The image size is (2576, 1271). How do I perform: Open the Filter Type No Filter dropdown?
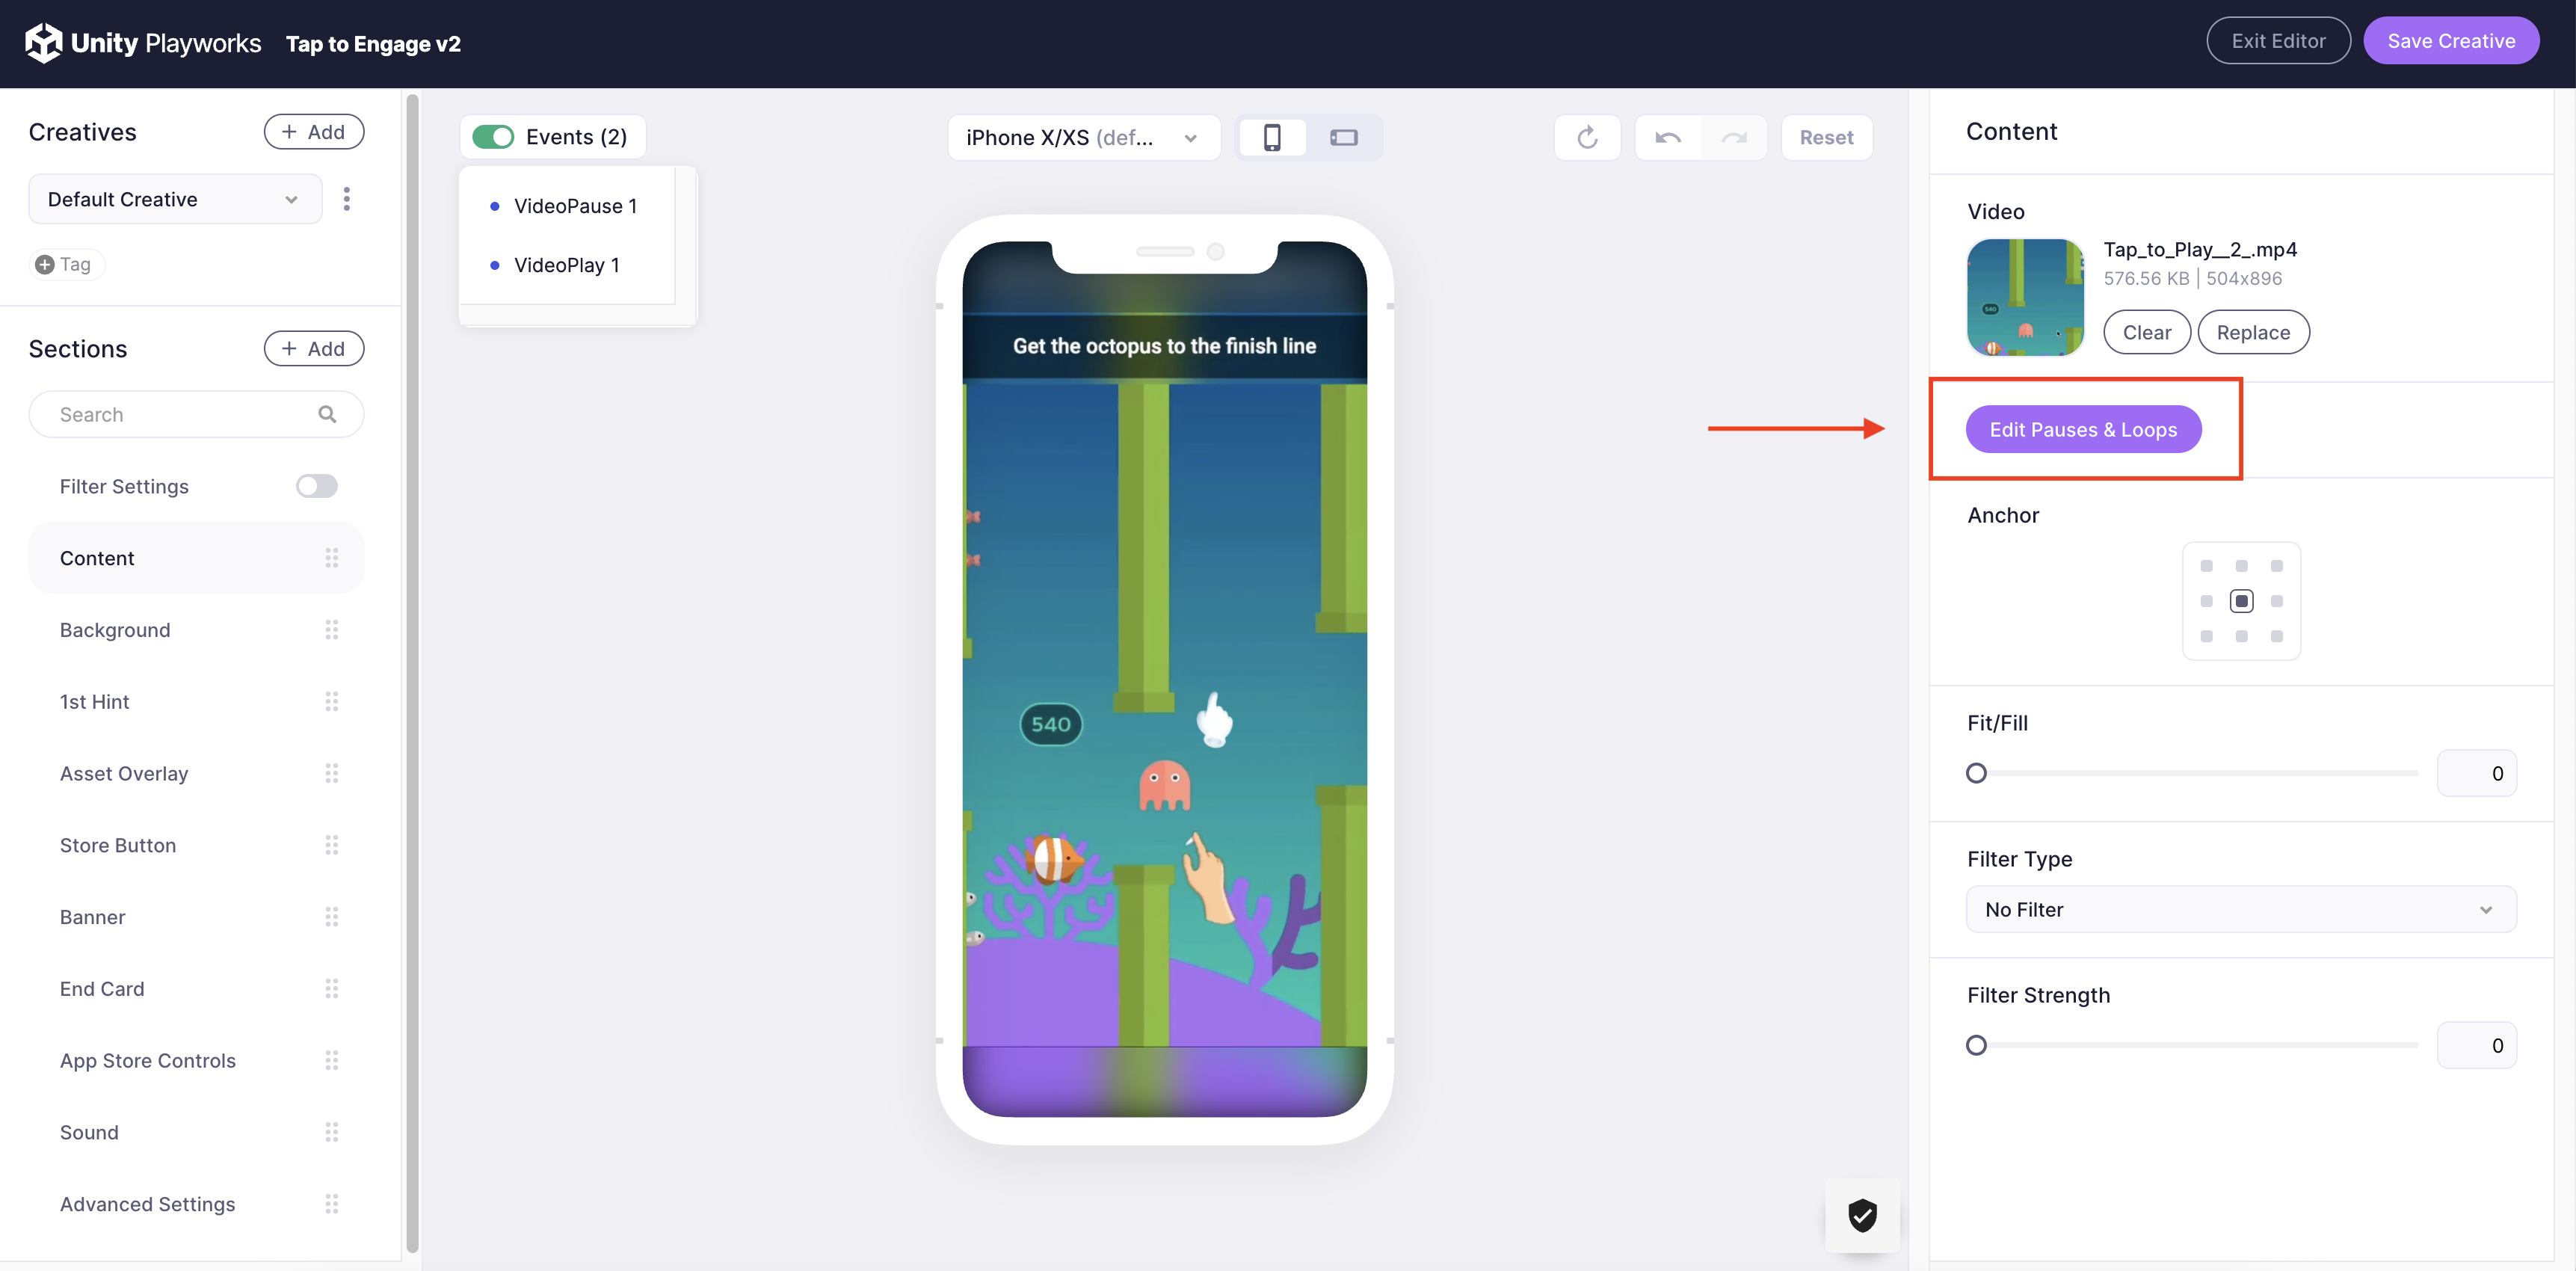(2240, 909)
